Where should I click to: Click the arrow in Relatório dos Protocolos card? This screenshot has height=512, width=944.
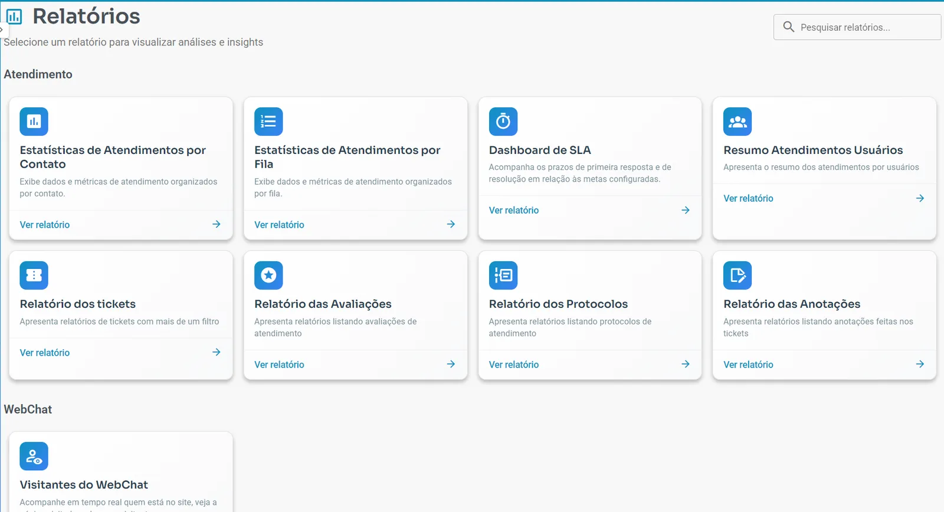686,364
